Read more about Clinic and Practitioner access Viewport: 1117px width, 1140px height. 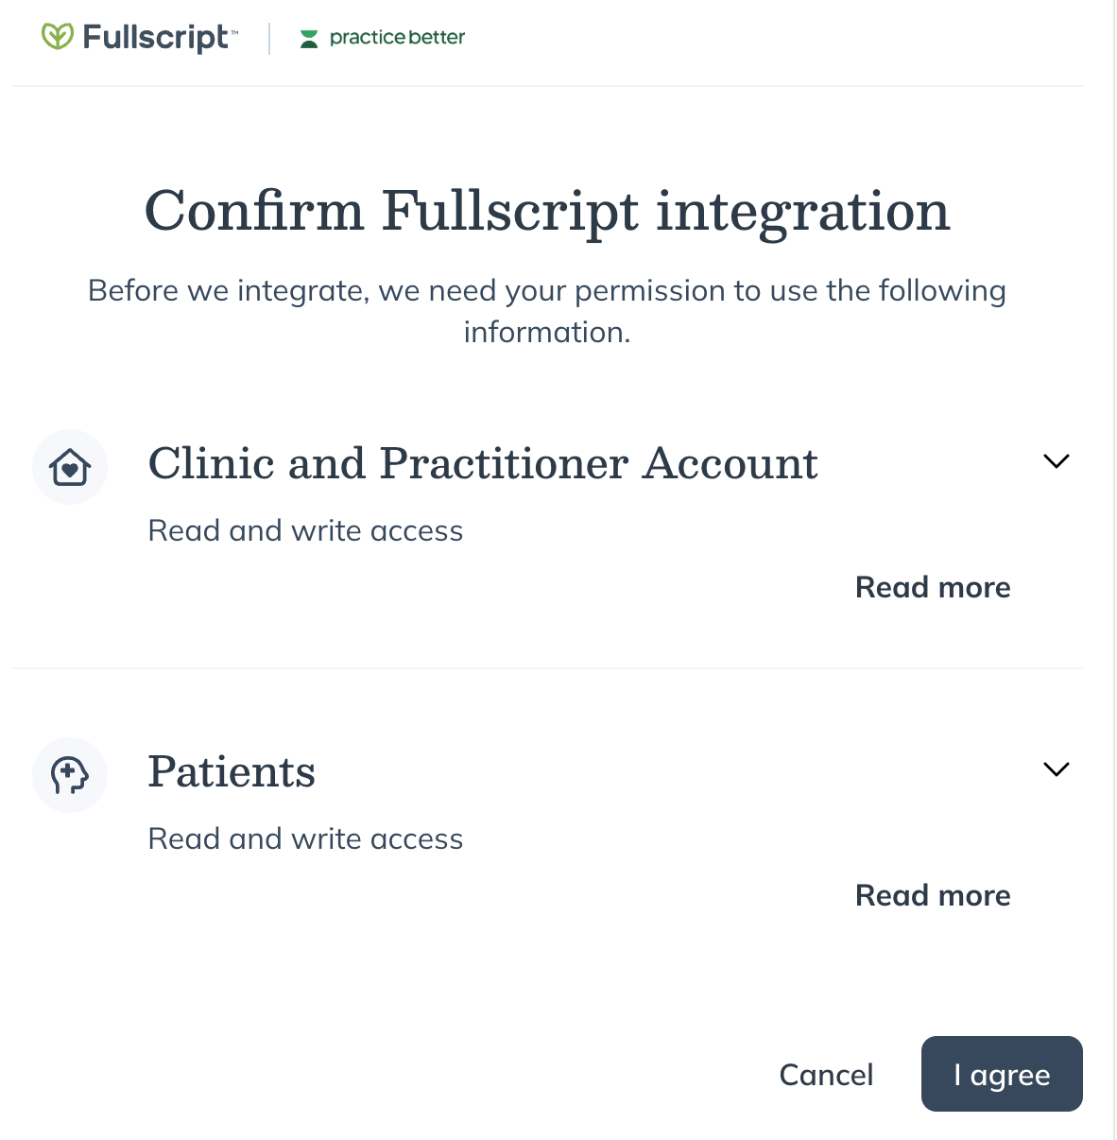[x=933, y=587]
